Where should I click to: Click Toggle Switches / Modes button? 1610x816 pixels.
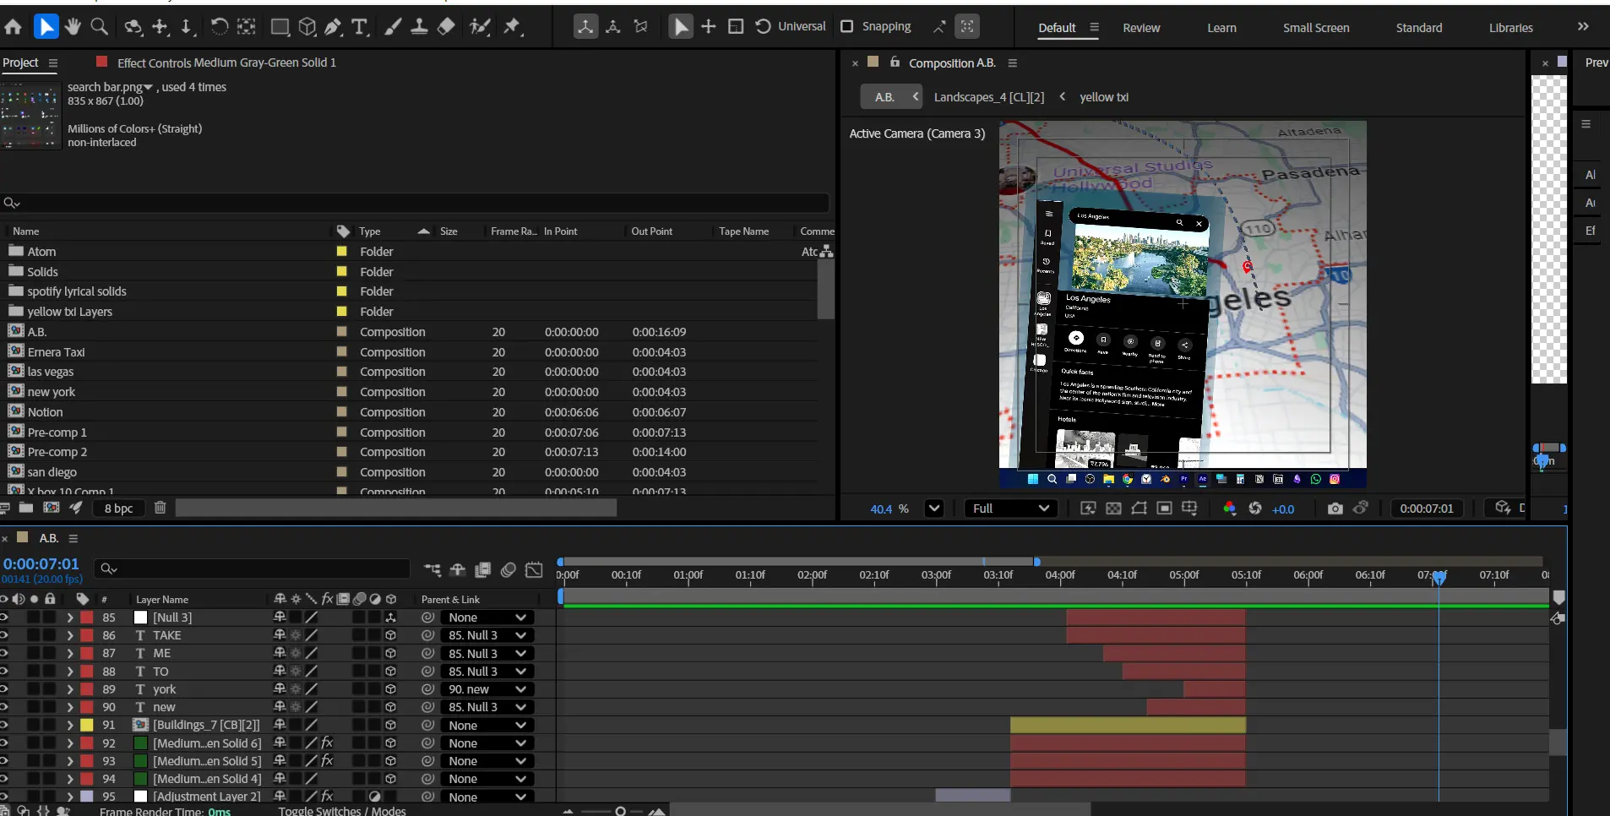tap(342, 810)
